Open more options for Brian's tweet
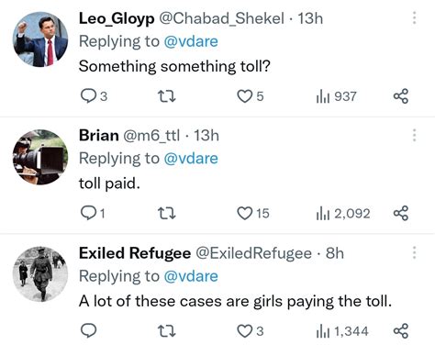The image size is (435, 345). tap(415, 135)
